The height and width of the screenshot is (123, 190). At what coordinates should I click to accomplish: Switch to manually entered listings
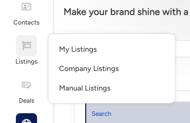(x=85, y=88)
